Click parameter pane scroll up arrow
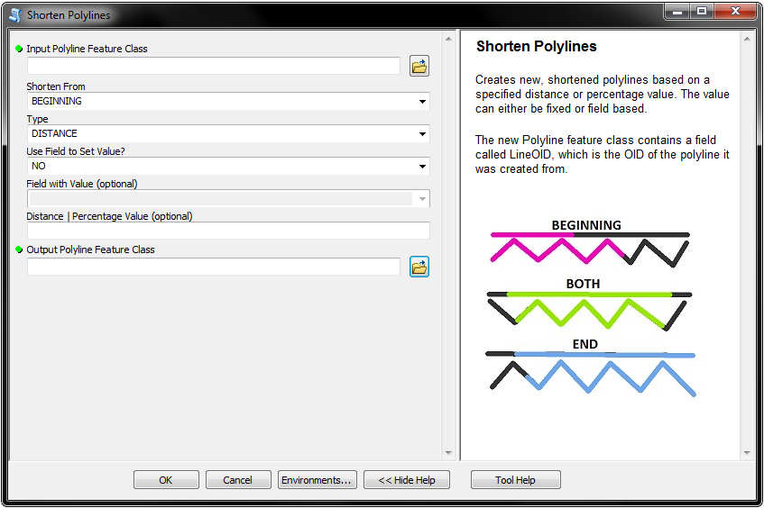This screenshot has height=508, width=764. tap(449, 39)
